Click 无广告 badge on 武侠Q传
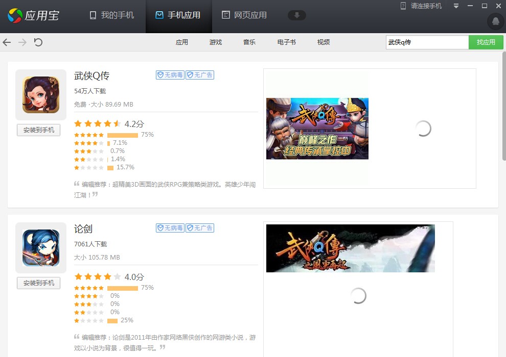 (x=200, y=75)
